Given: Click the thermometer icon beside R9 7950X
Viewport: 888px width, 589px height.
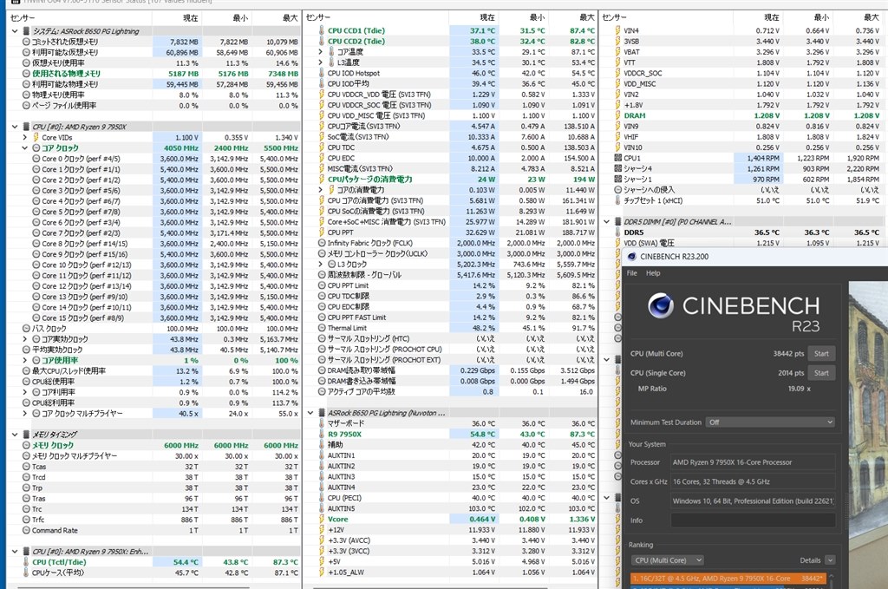Looking at the screenshot, I should (321, 435).
